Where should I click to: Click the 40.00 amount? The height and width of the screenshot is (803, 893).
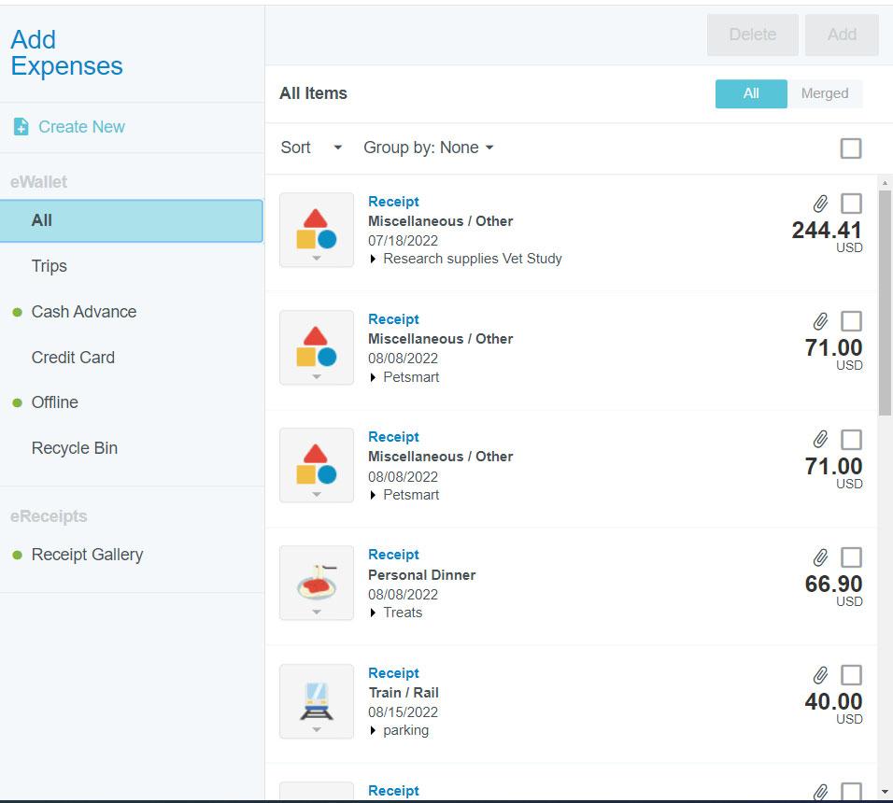(833, 702)
